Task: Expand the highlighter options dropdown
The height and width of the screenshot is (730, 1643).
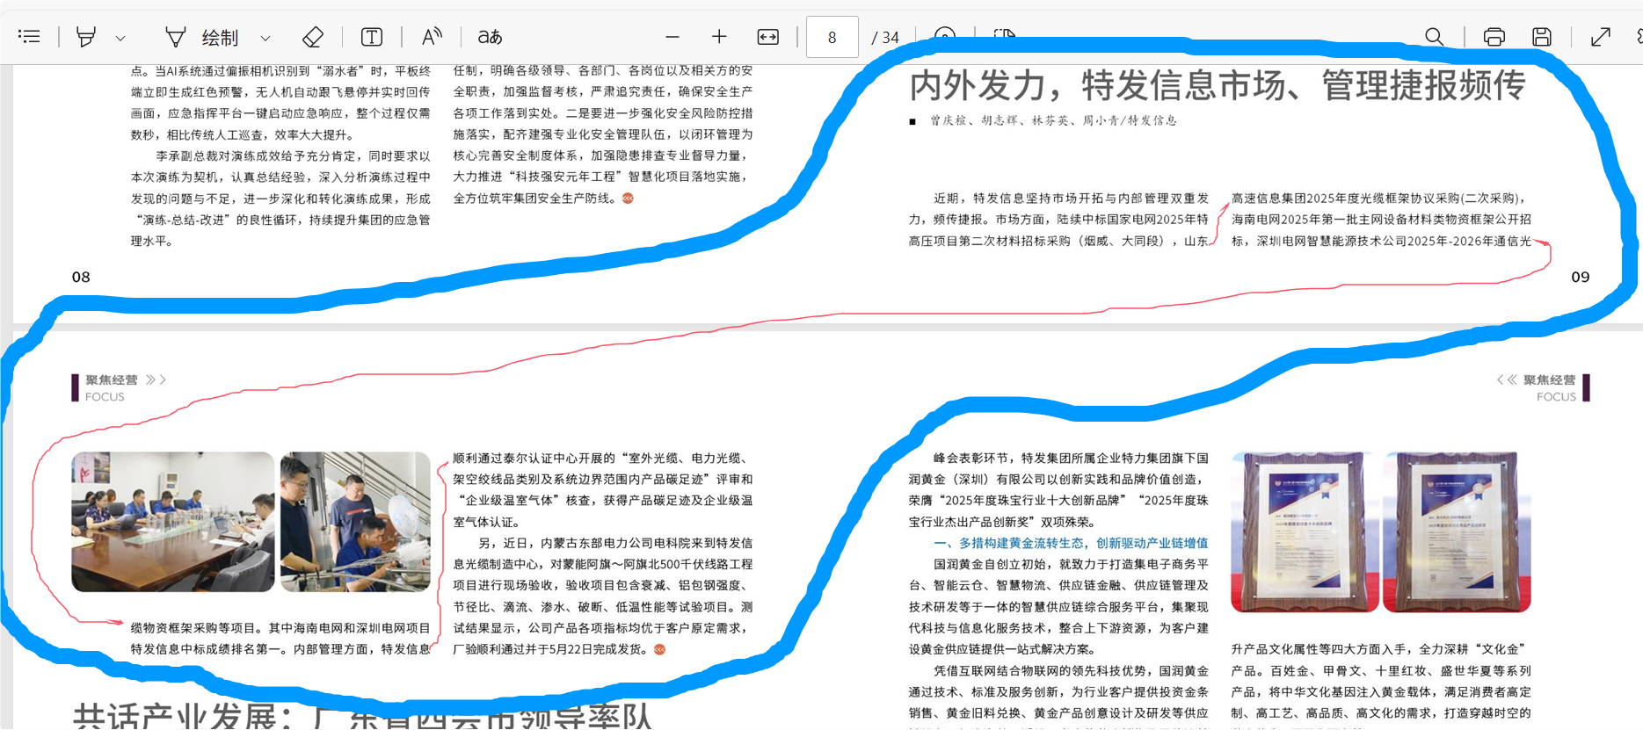Action: pyautogui.click(x=120, y=38)
